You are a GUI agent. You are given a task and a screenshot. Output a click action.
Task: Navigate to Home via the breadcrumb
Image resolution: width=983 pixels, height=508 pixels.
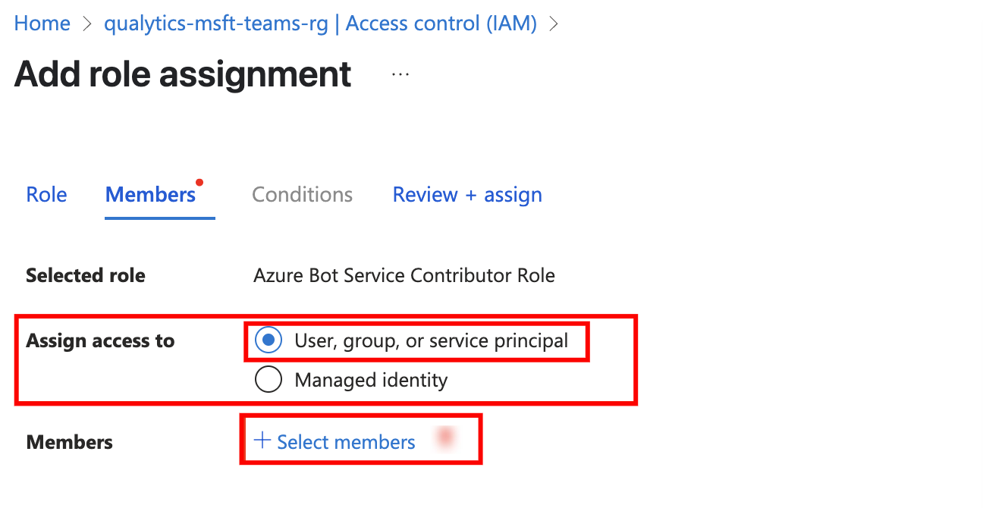[42, 24]
